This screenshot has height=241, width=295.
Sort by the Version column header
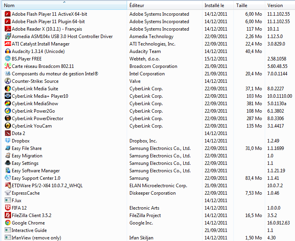(280, 5)
